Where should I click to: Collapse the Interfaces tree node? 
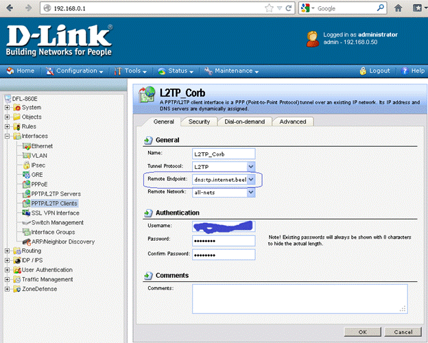click(x=8, y=137)
